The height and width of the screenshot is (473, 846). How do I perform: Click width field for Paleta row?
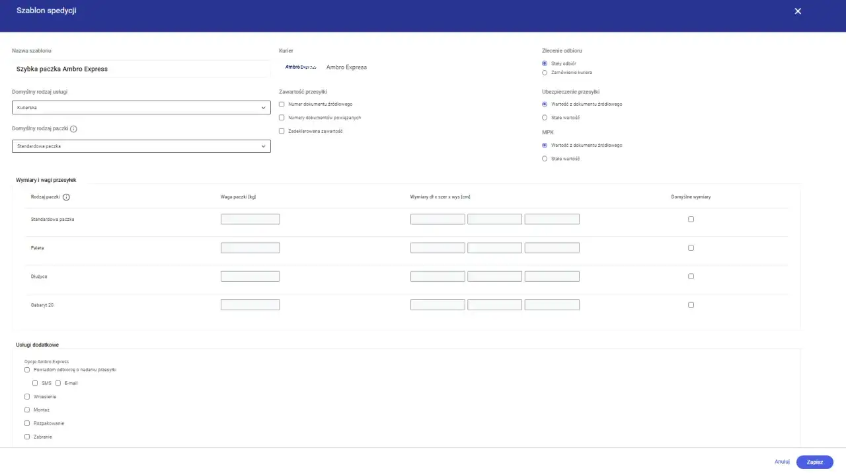(x=495, y=247)
